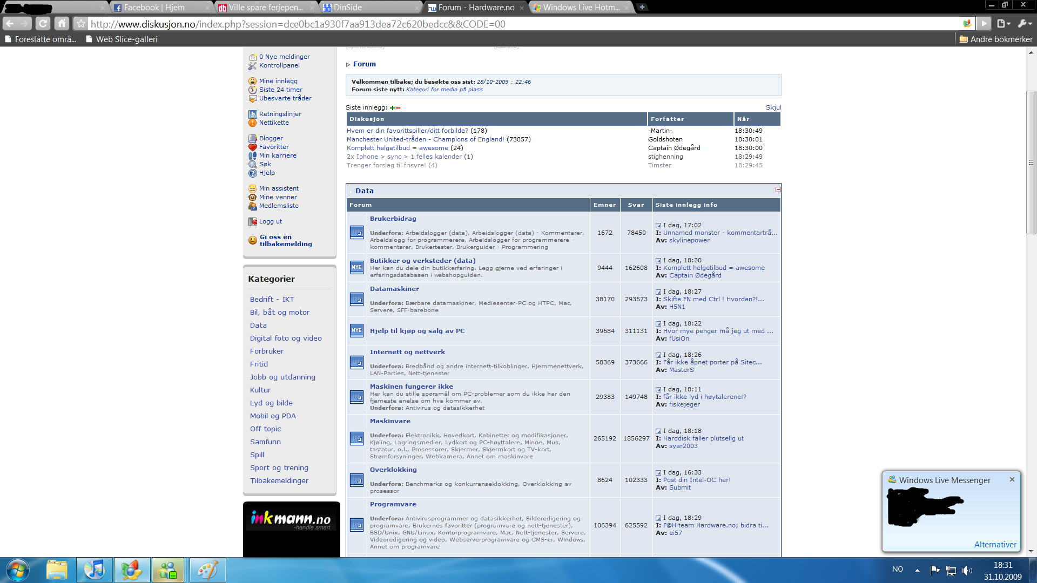Click the inkmann.no advertisement banner

(x=292, y=529)
